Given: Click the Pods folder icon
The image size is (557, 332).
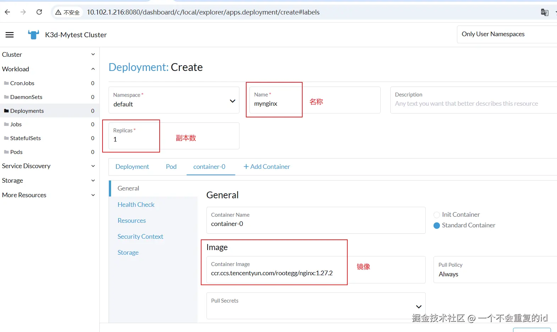Looking at the screenshot, I should coord(6,152).
